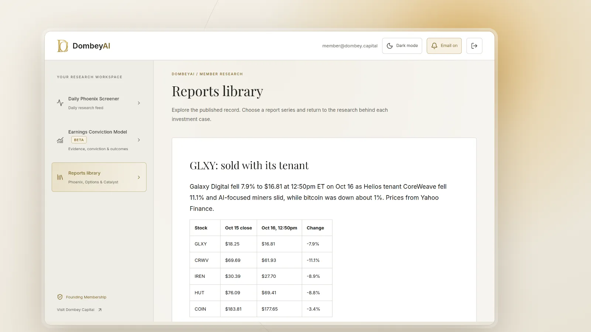
Task: Click the -11.1% change value
Action: [313, 260]
